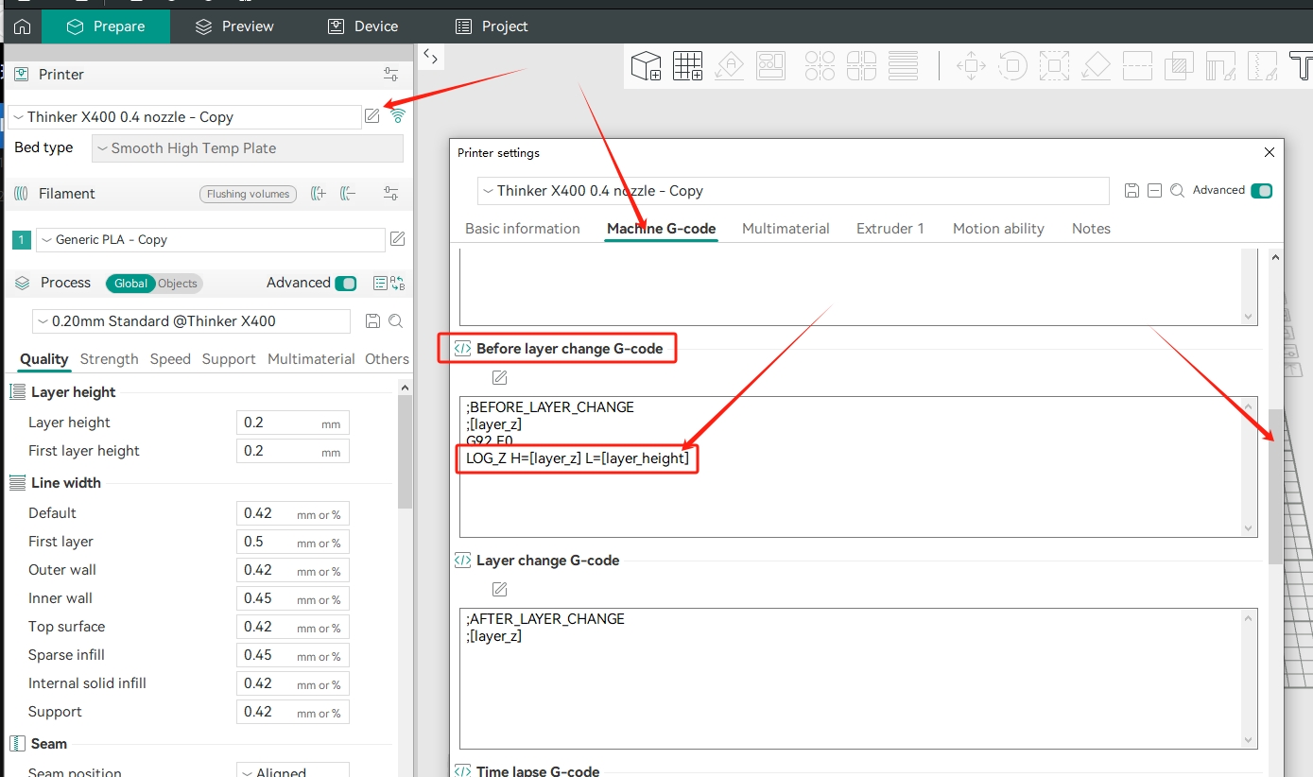The image size is (1313, 777).
Task: Open the Motion ability tab
Action: (x=998, y=229)
